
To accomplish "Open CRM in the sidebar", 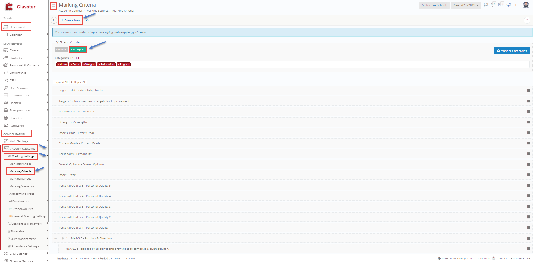I will point(12,80).
